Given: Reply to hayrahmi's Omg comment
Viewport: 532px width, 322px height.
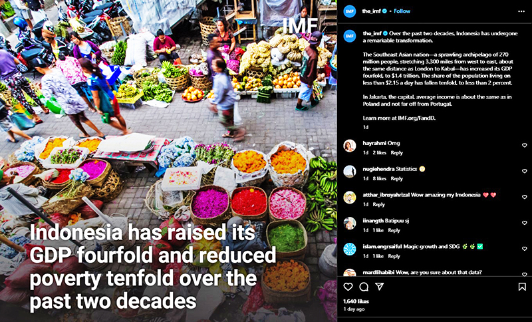Looking at the screenshot, I should point(396,153).
